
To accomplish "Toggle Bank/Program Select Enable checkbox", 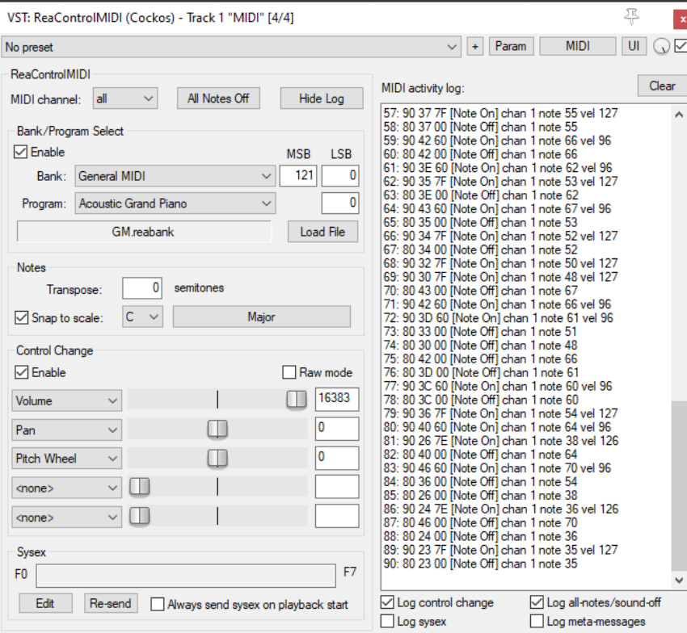I will [x=20, y=152].
